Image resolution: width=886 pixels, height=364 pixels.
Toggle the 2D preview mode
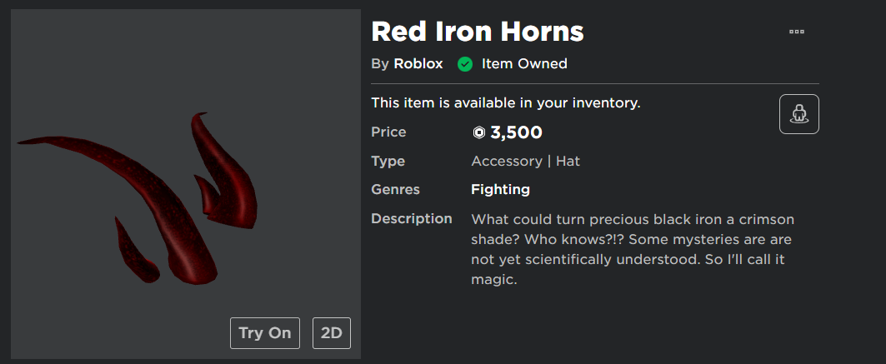click(332, 333)
